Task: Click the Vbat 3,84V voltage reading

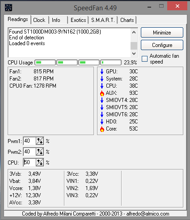Action: (x=25, y=181)
